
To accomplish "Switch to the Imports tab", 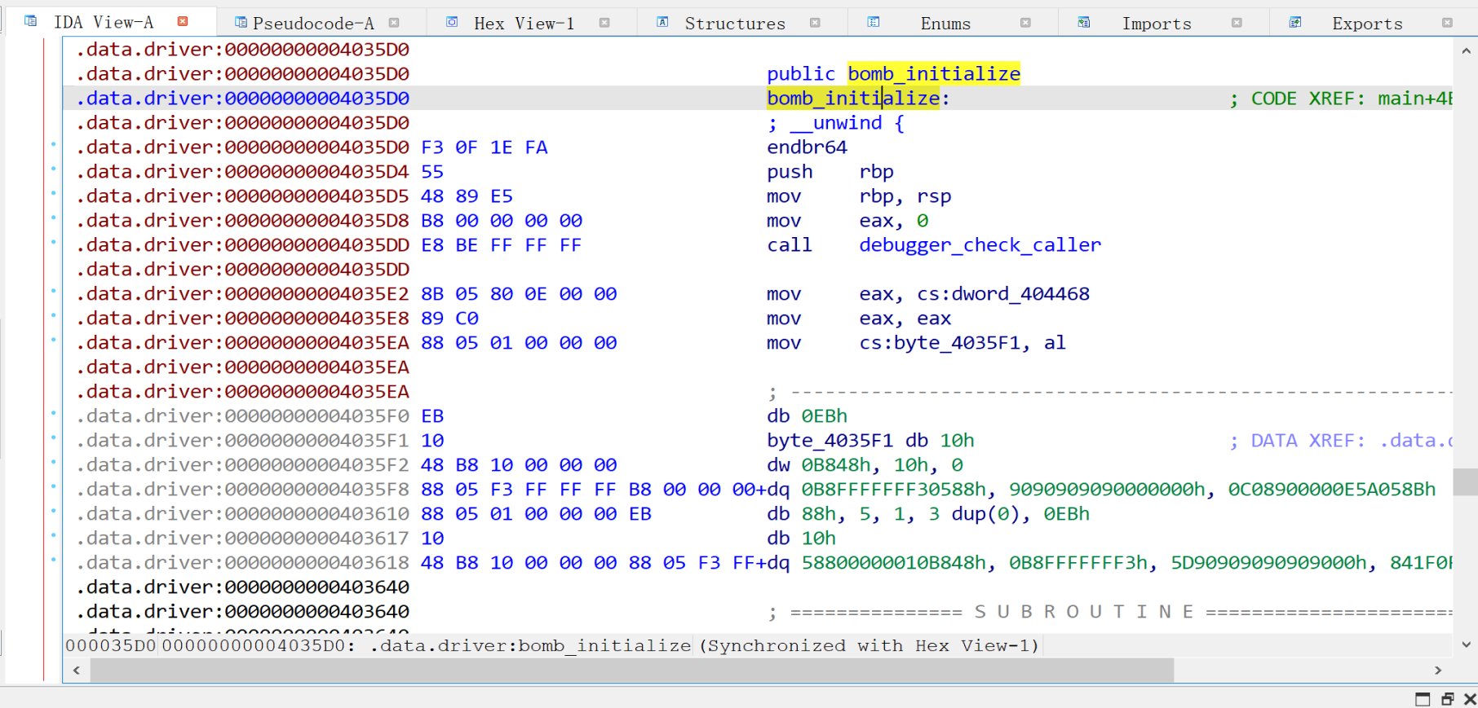I will (1157, 23).
